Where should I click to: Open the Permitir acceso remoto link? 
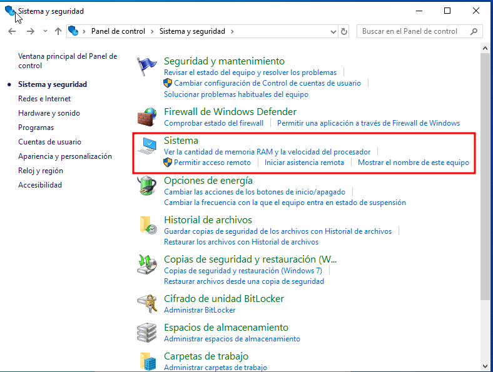pos(212,163)
